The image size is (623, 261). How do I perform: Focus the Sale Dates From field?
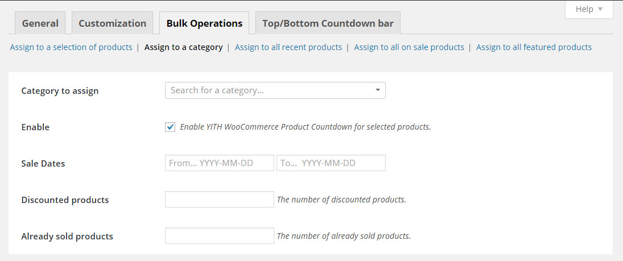219,163
